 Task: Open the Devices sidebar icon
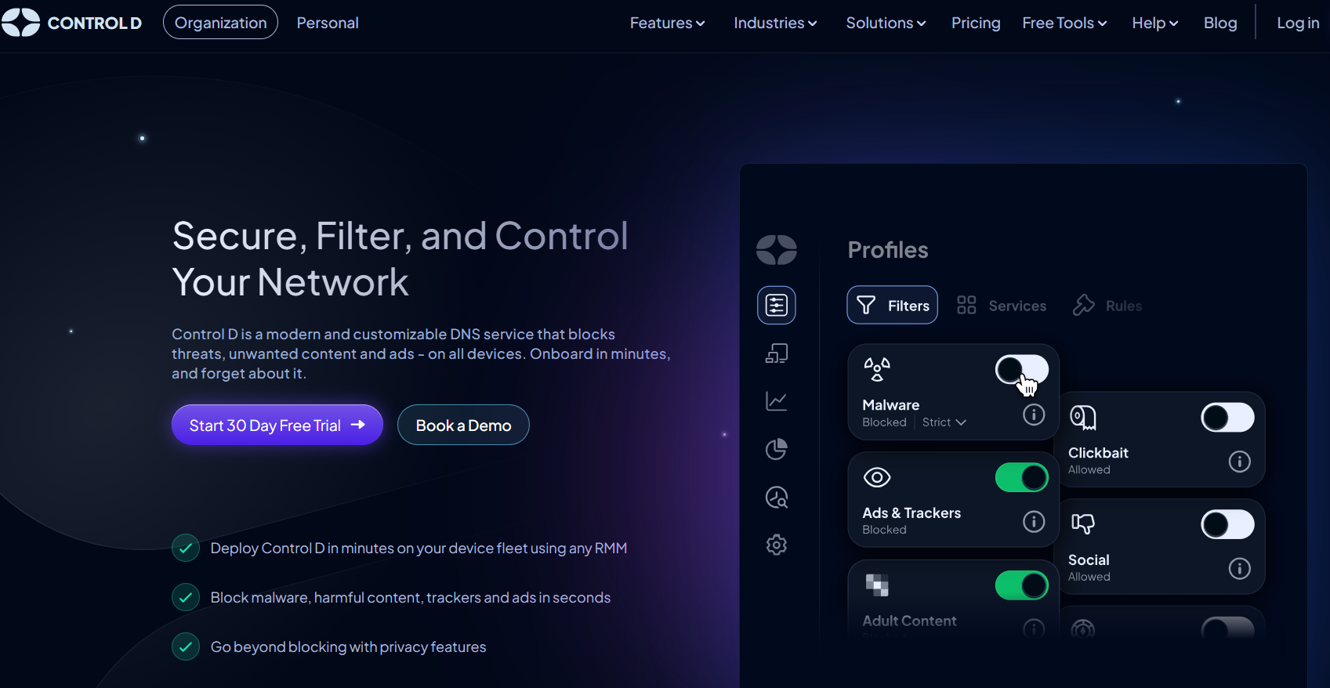click(x=777, y=353)
